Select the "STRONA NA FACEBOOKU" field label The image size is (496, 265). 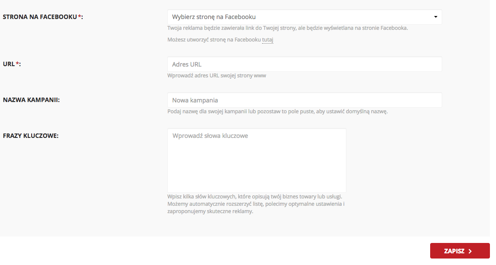pyautogui.click(x=40, y=17)
